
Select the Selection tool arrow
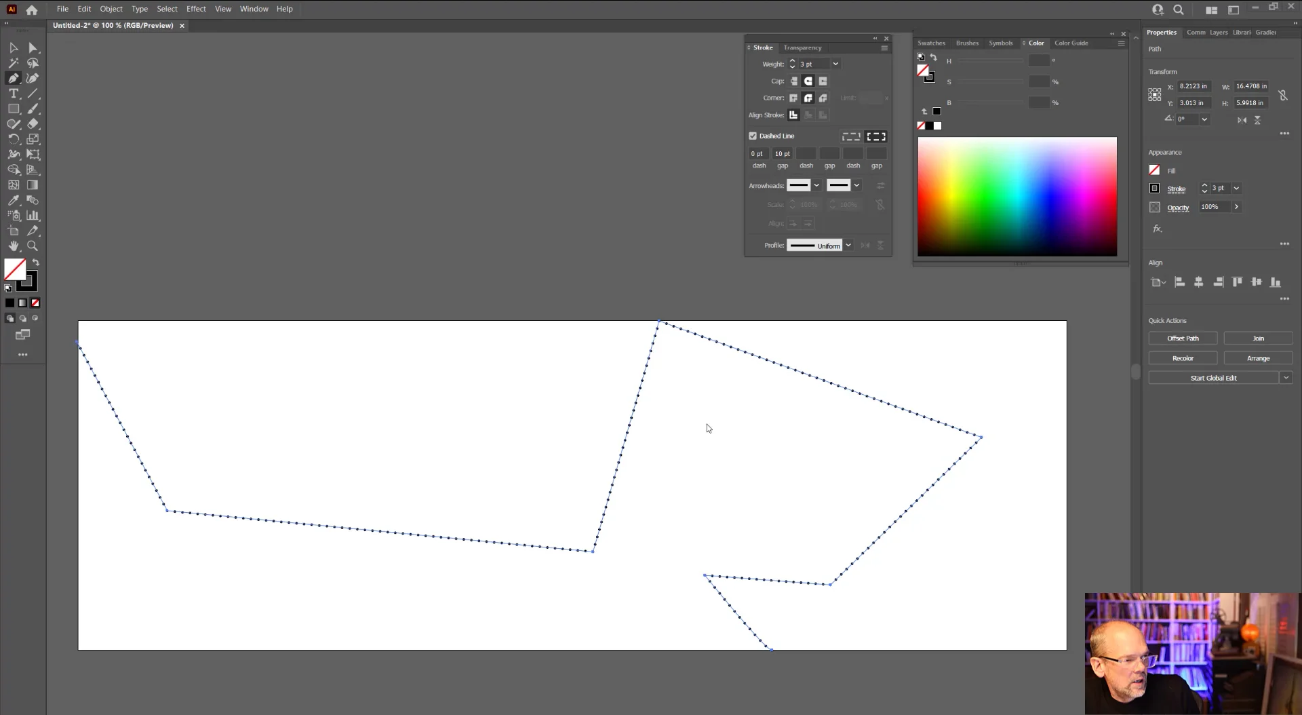tap(14, 47)
